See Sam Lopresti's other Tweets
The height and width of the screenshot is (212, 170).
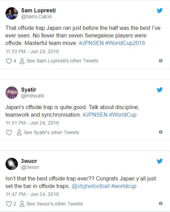coord(59,61)
